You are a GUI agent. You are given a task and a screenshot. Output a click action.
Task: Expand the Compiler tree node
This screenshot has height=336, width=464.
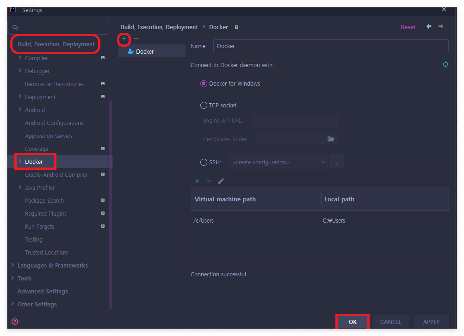click(x=20, y=58)
